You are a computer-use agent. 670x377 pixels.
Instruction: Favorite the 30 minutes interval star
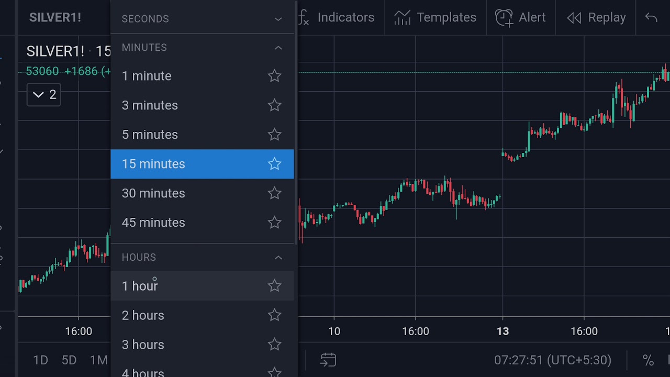pyautogui.click(x=274, y=193)
